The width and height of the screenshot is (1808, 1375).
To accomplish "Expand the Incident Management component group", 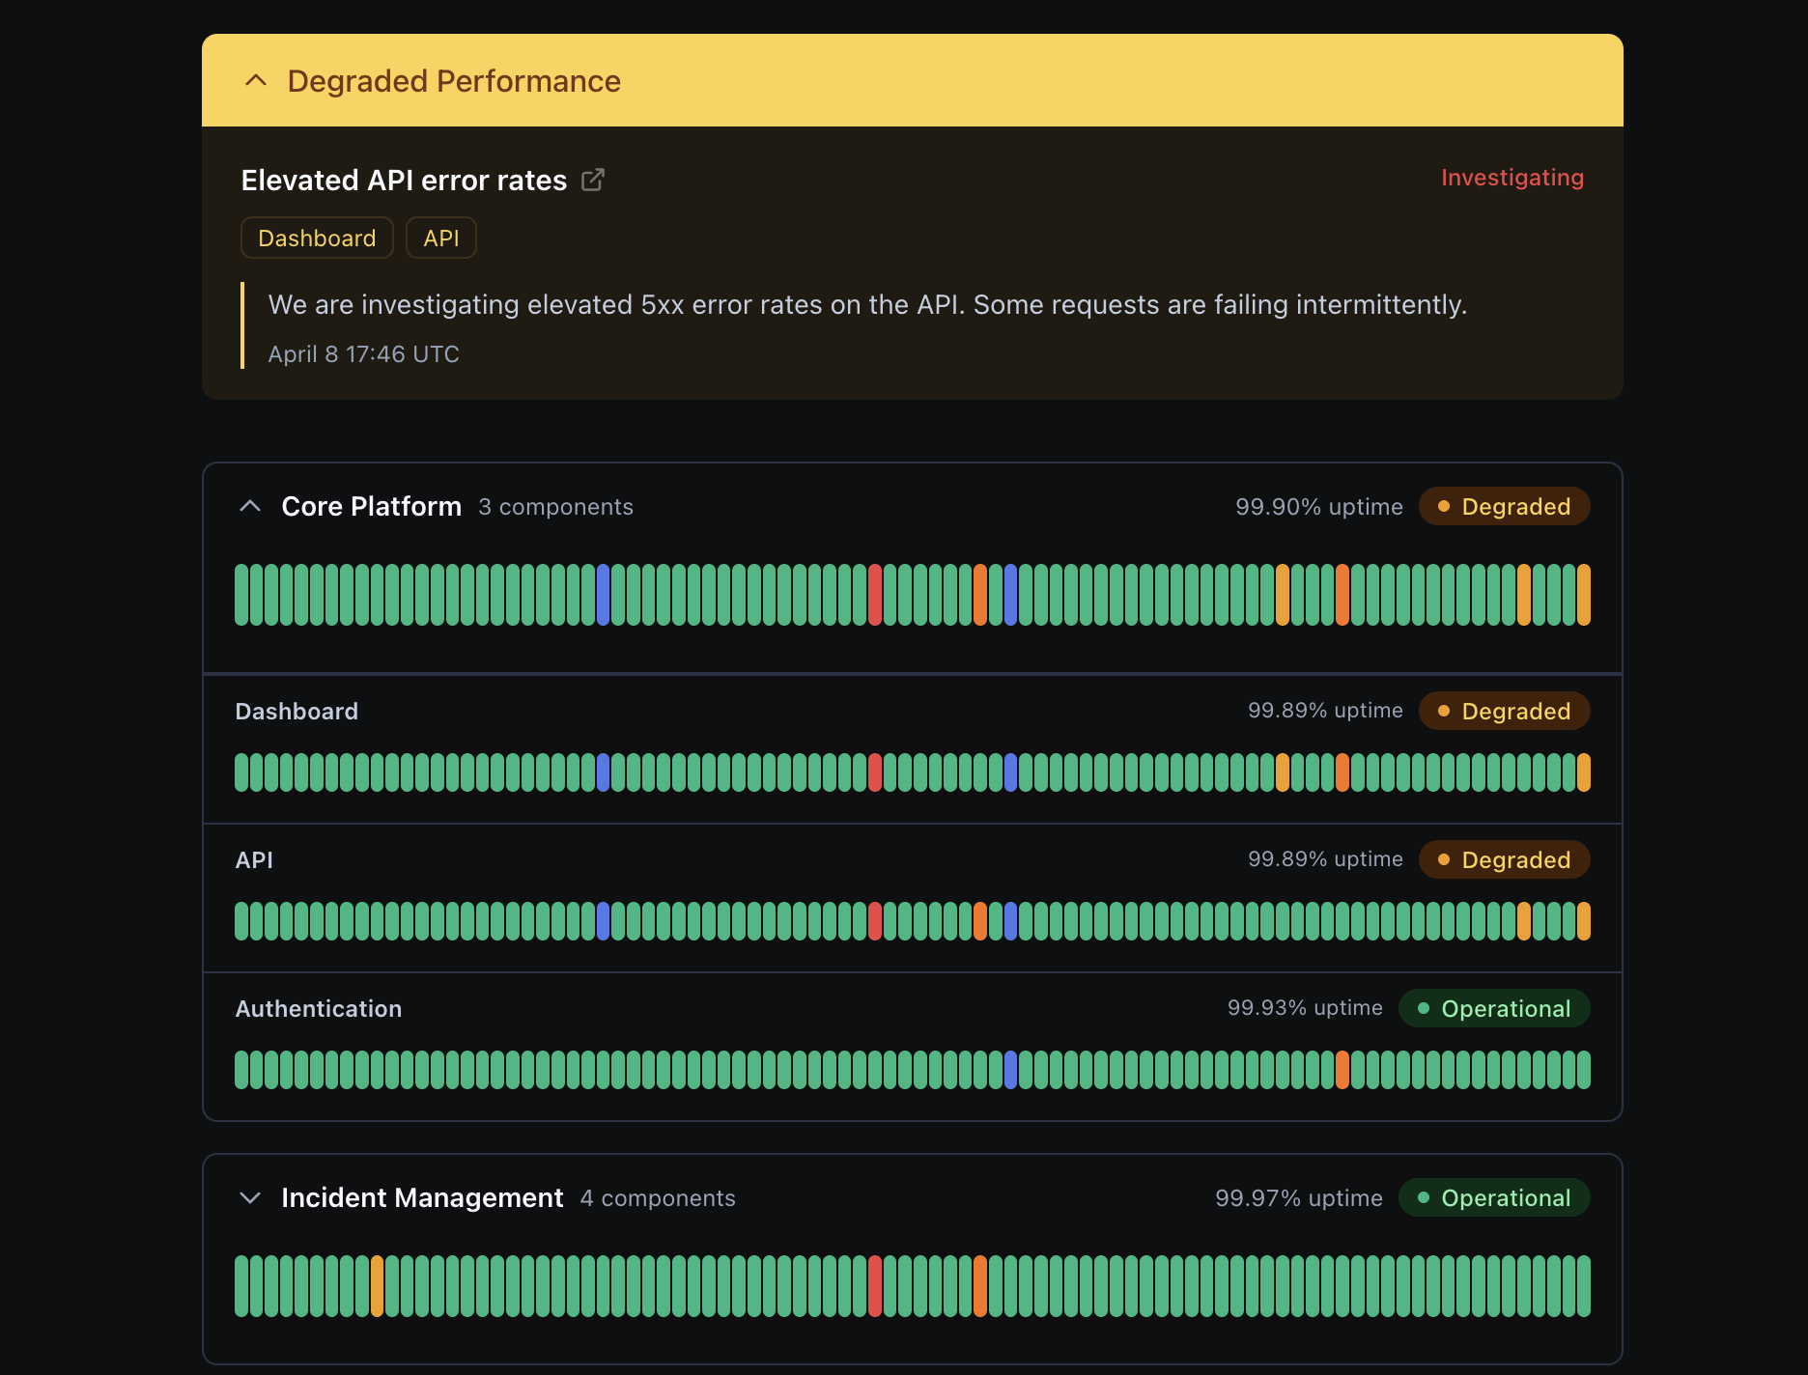I will pyautogui.click(x=251, y=1197).
